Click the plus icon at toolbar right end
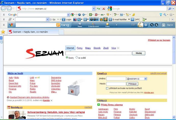Image resolution: width=176 pixels, height=120 pixels. pyautogui.click(x=172, y=19)
